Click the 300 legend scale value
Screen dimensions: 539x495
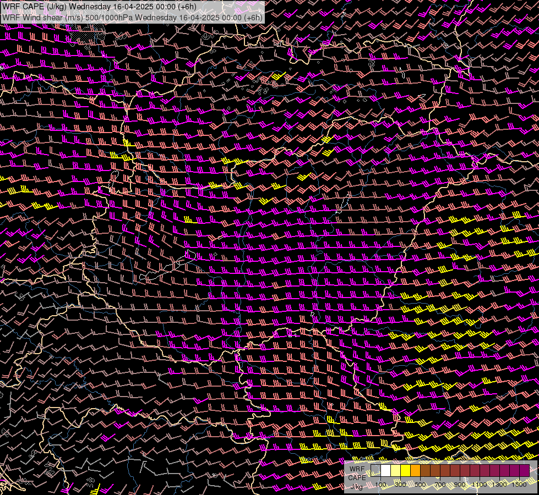click(x=400, y=485)
